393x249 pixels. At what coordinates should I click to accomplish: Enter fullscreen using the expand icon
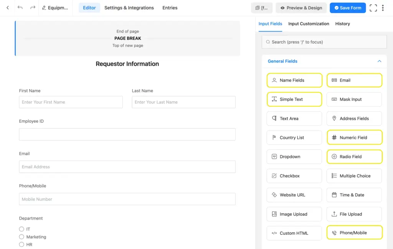(373, 8)
